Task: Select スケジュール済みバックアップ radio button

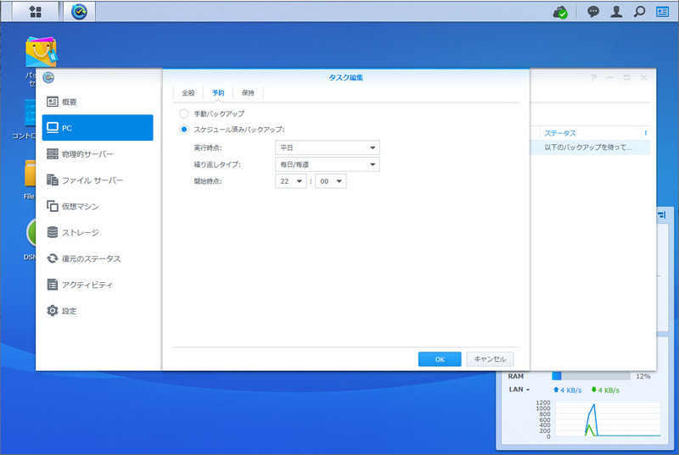Action: point(184,129)
